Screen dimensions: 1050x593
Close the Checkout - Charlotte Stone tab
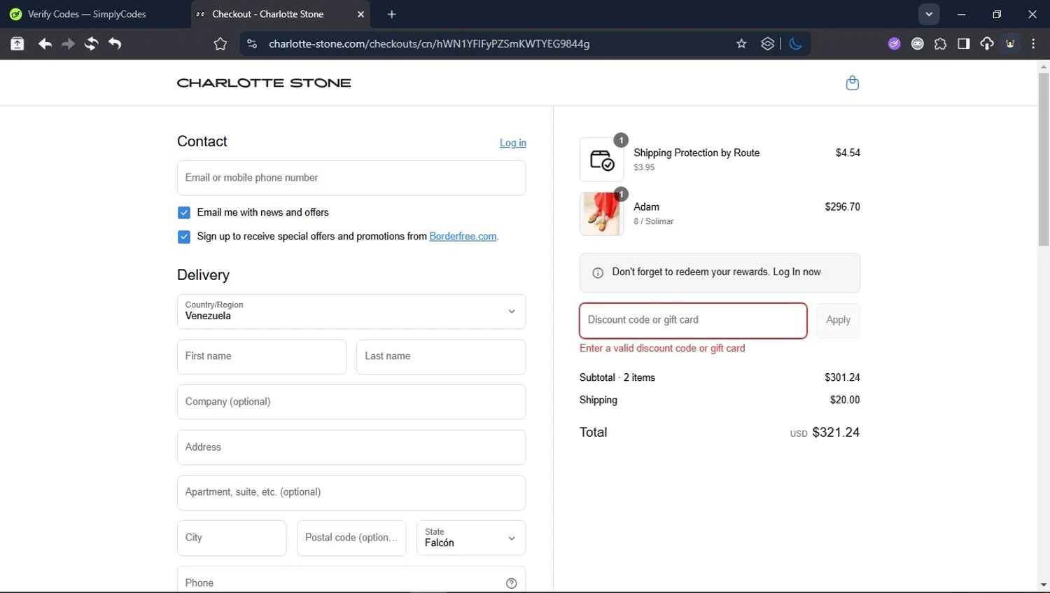click(360, 14)
